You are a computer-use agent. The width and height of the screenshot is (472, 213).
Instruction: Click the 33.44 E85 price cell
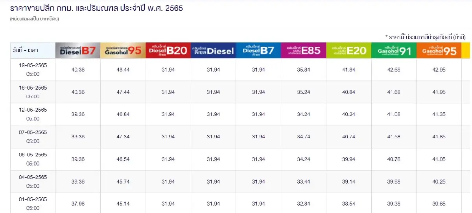304,182
